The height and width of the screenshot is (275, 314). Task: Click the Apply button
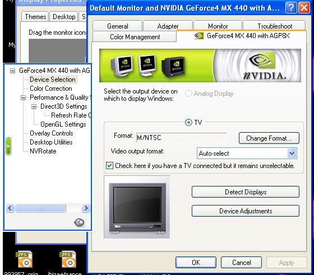[287, 263]
